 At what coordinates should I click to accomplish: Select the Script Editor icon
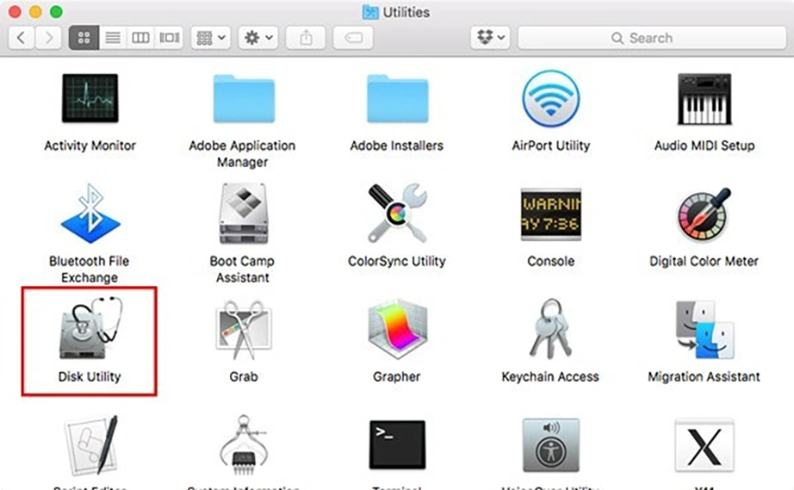point(91,444)
